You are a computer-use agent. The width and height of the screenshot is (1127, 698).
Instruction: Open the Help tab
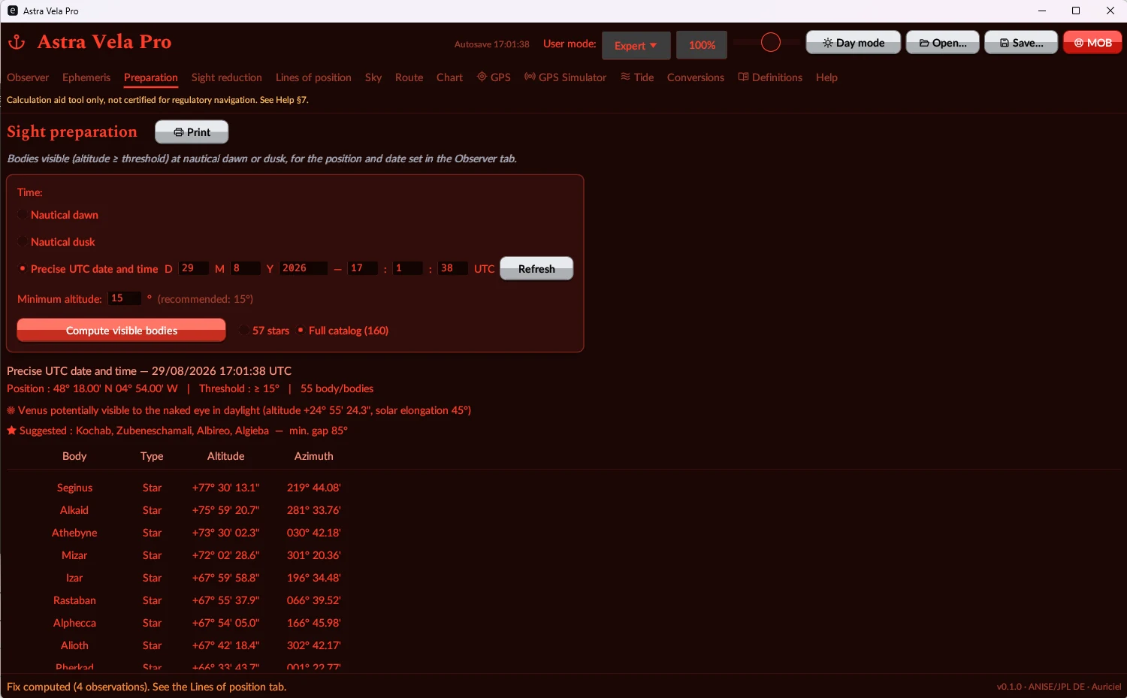click(826, 77)
